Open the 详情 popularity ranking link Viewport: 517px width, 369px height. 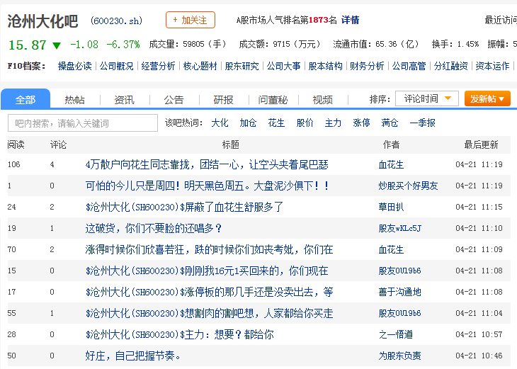pyautogui.click(x=350, y=20)
